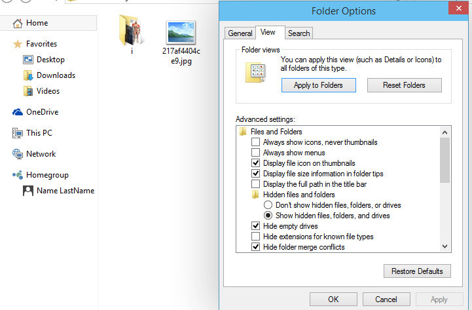Click the OneDrive cloud icon
Viewport: 472px width, 310px height.
(18, 112)
